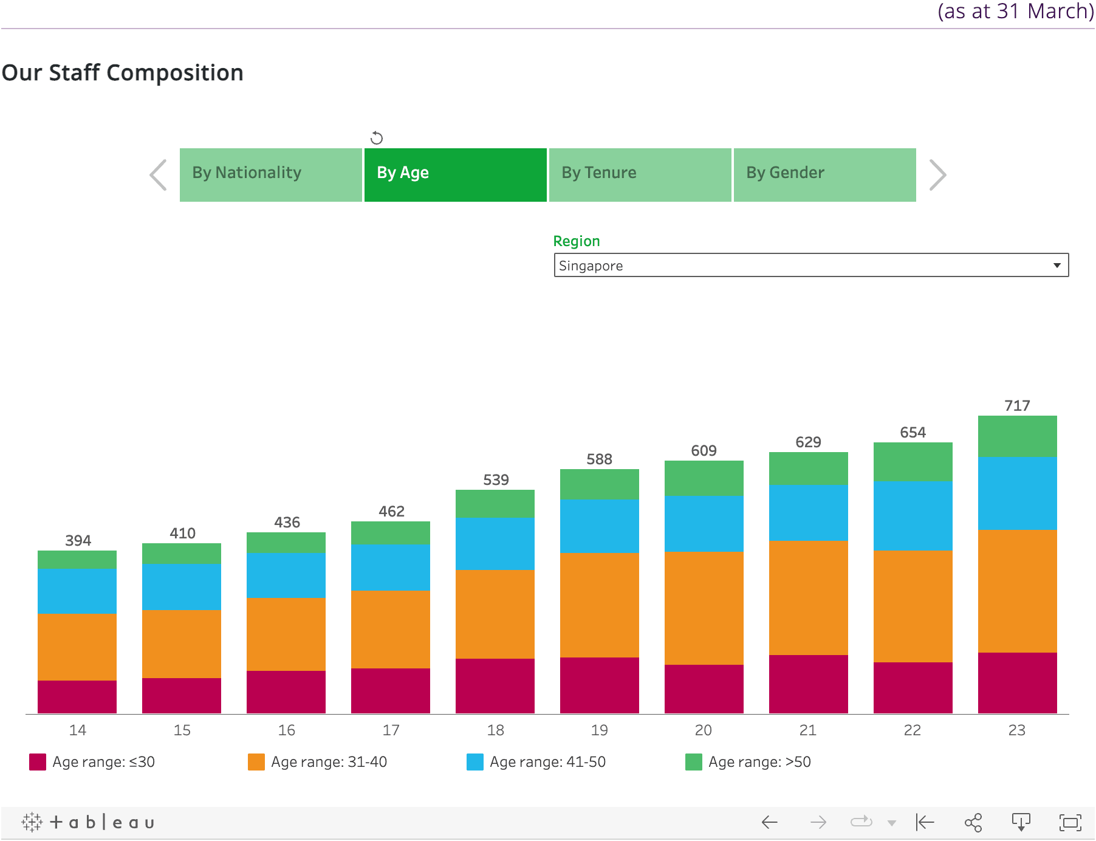Click the crimson segment of bar 23

point(1018,683)
